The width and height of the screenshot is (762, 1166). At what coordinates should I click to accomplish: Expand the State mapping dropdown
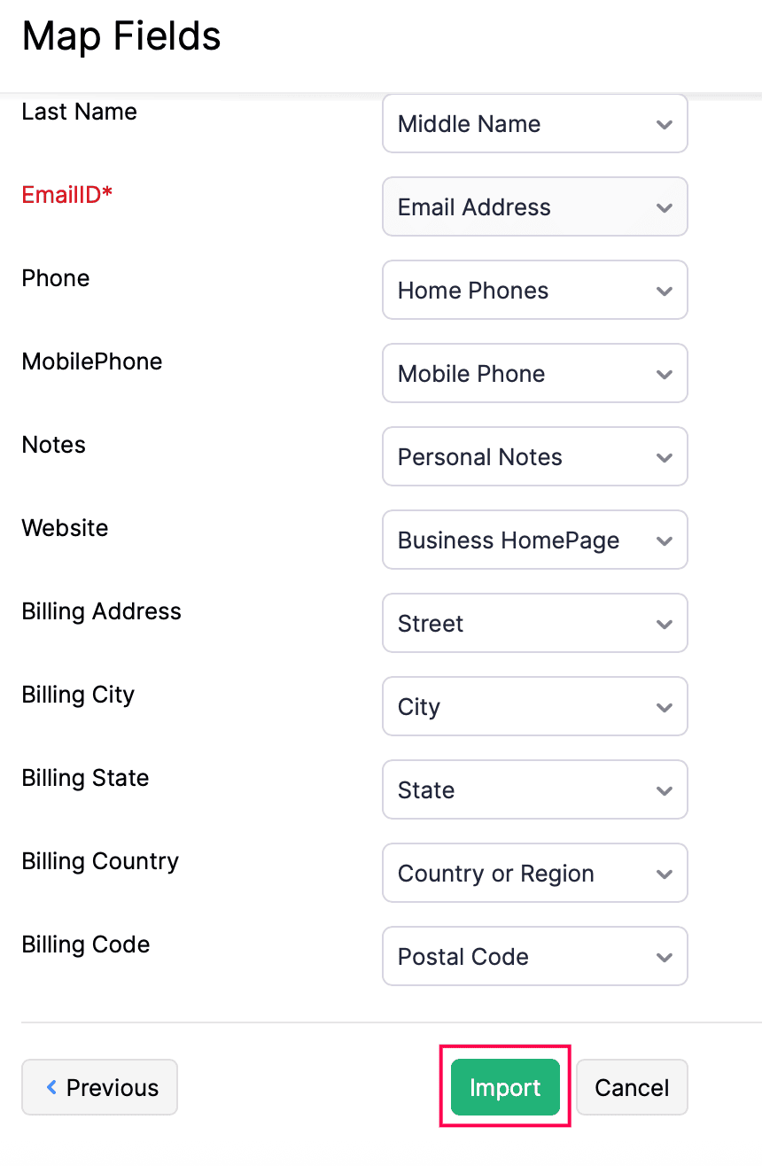tap(534, 790)
